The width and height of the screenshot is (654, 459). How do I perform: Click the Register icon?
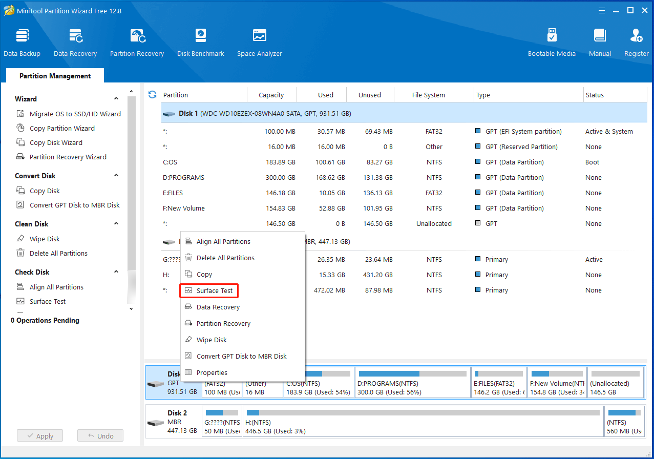click(x=637, y=36)
